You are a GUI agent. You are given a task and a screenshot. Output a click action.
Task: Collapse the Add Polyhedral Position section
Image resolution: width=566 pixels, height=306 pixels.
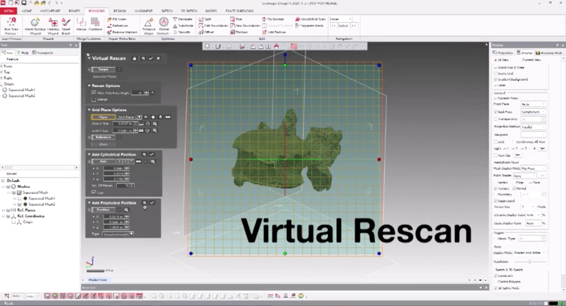click(89, 202)
